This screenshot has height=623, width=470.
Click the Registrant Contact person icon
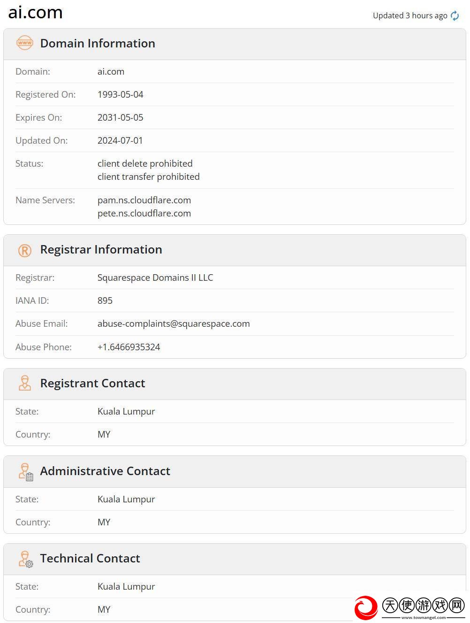click(25, 383)
